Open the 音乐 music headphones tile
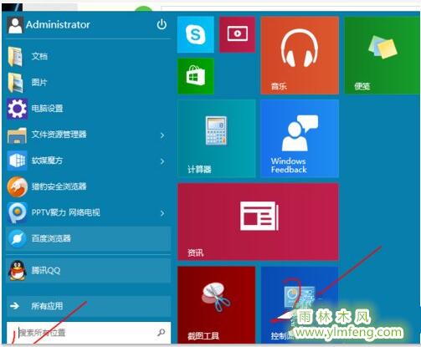Image resolution: width=421 pixels, height=347 pixels. 300,55
